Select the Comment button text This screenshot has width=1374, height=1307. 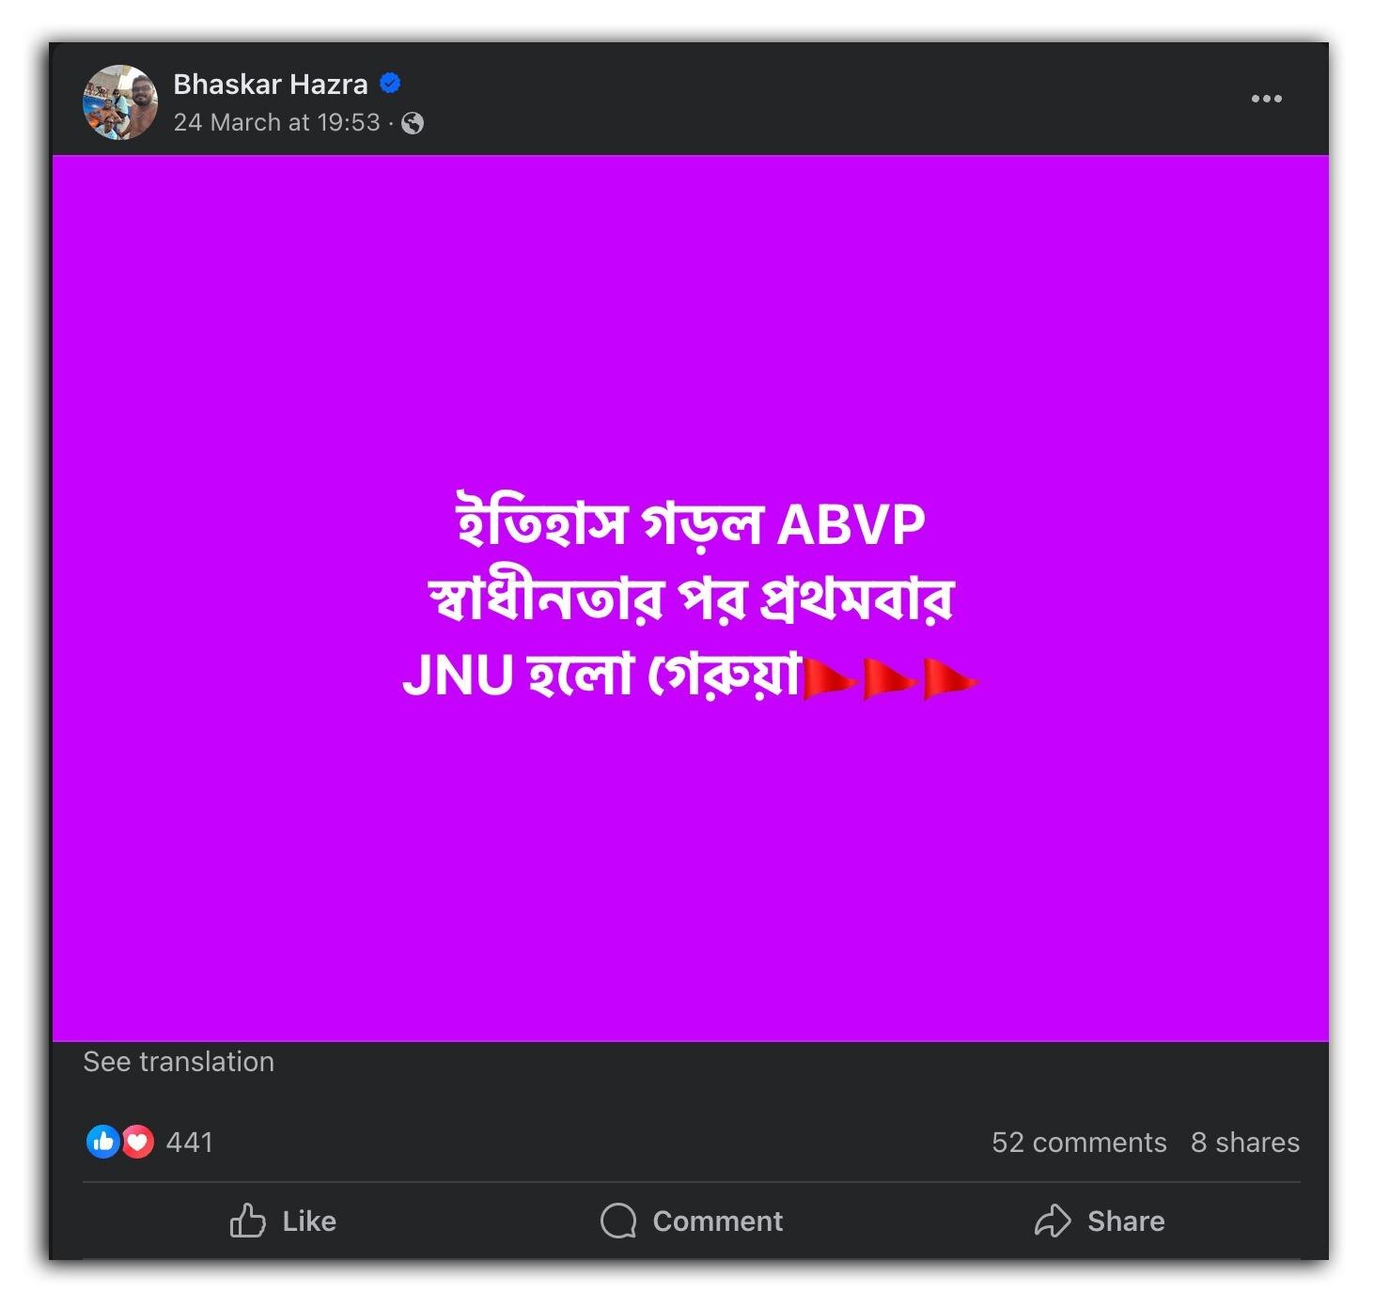[718, 1221]
